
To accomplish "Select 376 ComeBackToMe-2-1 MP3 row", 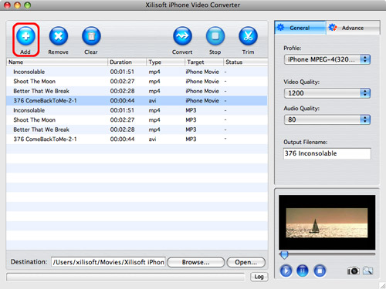I will (x=137, y=139).
